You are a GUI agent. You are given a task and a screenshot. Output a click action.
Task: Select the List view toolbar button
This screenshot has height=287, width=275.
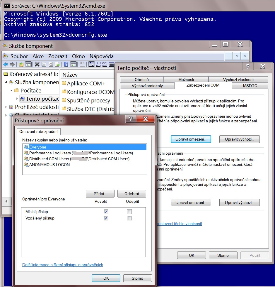(105, 64)
